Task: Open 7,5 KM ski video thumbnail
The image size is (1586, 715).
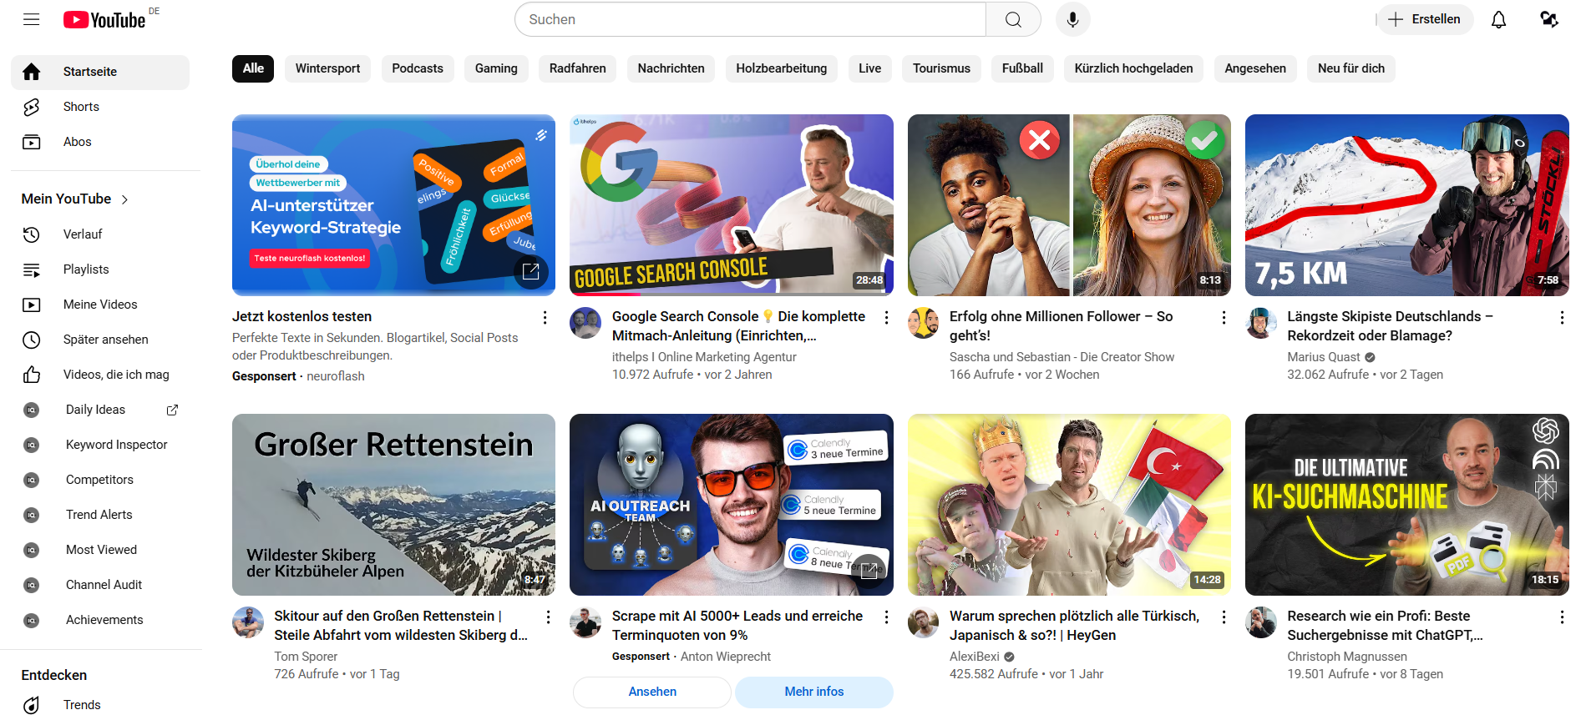Action: (x=1407, y=205)
